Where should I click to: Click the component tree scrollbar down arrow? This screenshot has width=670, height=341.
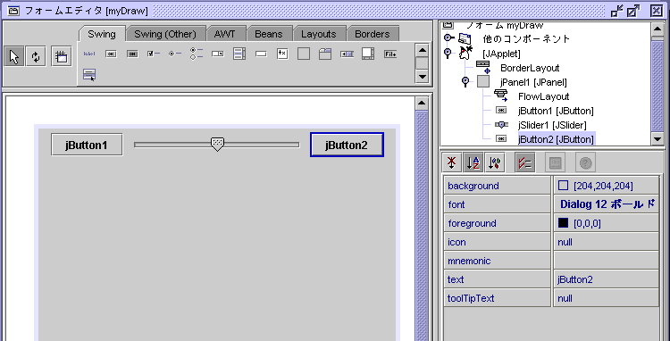657,138
